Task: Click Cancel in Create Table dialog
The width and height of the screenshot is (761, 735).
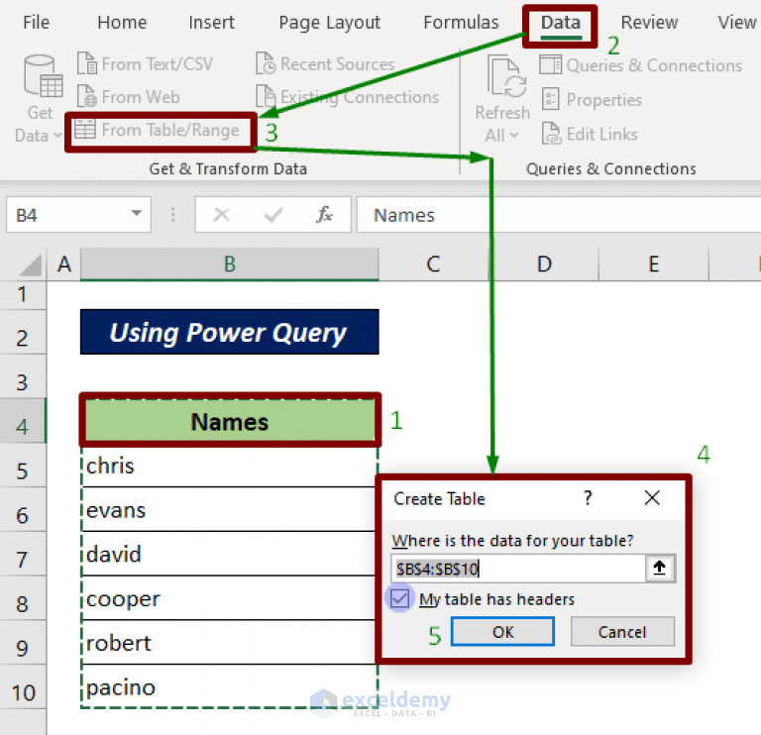Action: click(x=622, y=631)
